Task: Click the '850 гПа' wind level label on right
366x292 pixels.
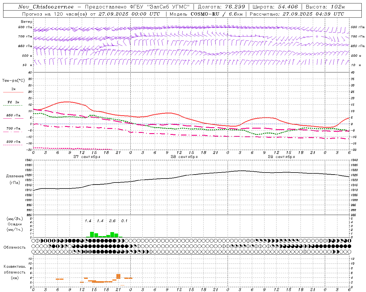Action: pyautogui.click(x=358, y=46)
